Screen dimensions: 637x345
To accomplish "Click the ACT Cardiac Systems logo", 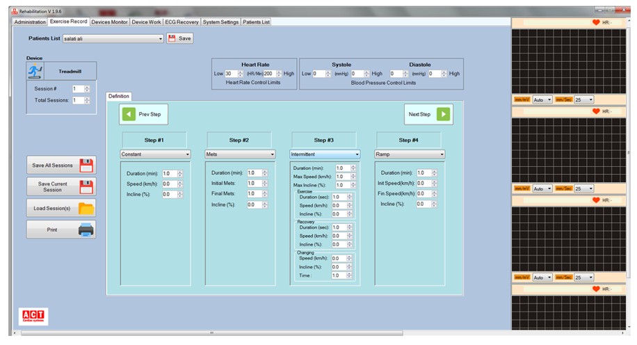I will point(31,316).
